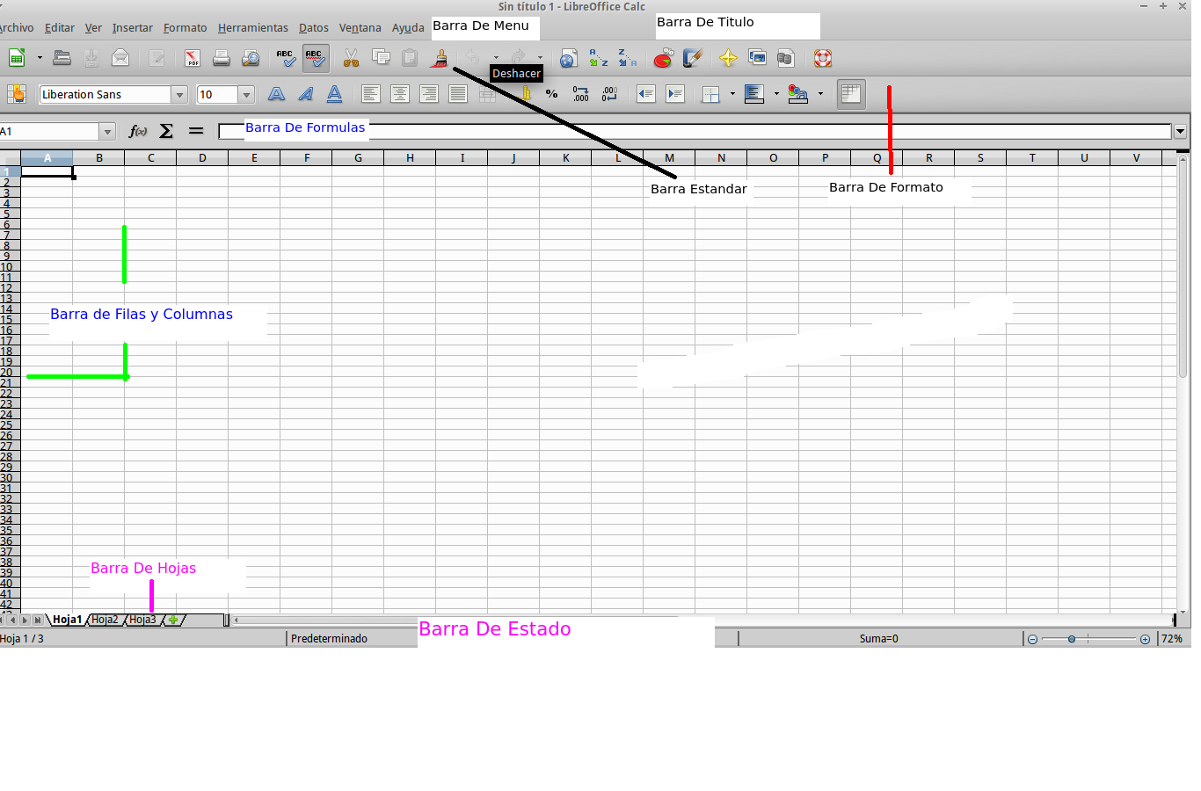Click the Sum Σ button beside formula bar
1201x791 pixels.
coord(165,130)
